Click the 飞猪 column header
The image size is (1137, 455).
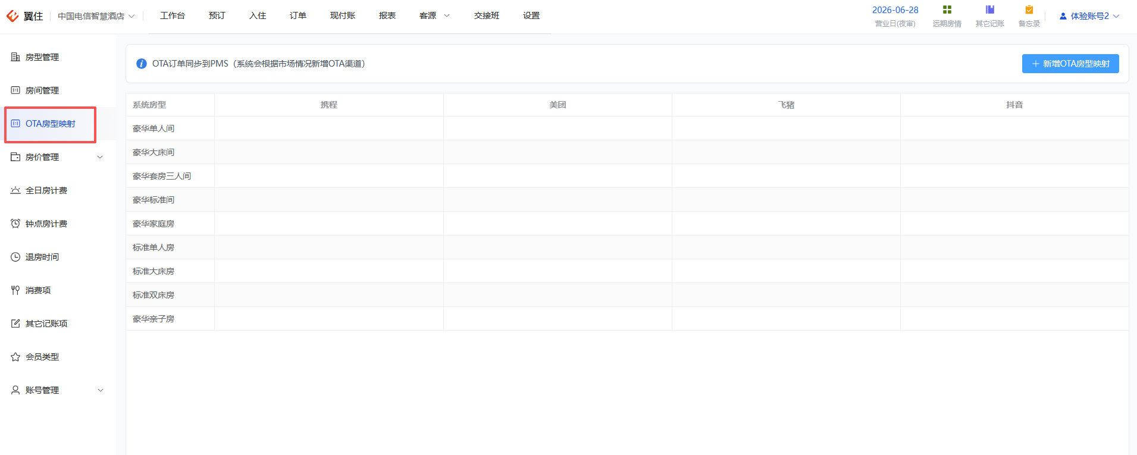pyautogui.click(x=786, y=105)
